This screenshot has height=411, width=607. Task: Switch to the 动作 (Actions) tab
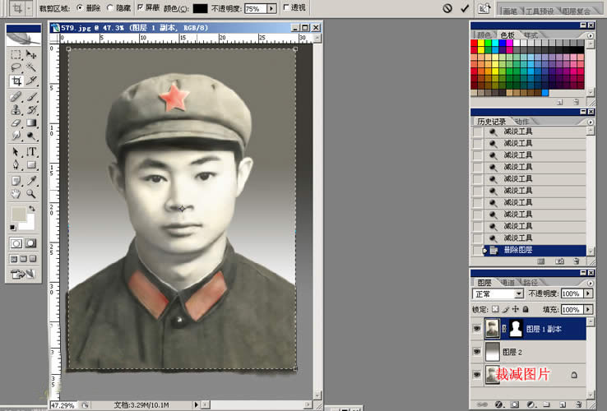click(521, 121)
